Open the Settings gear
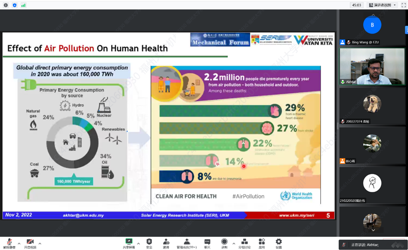Viewport: 408px width, 250px height. tap(278, 243)
